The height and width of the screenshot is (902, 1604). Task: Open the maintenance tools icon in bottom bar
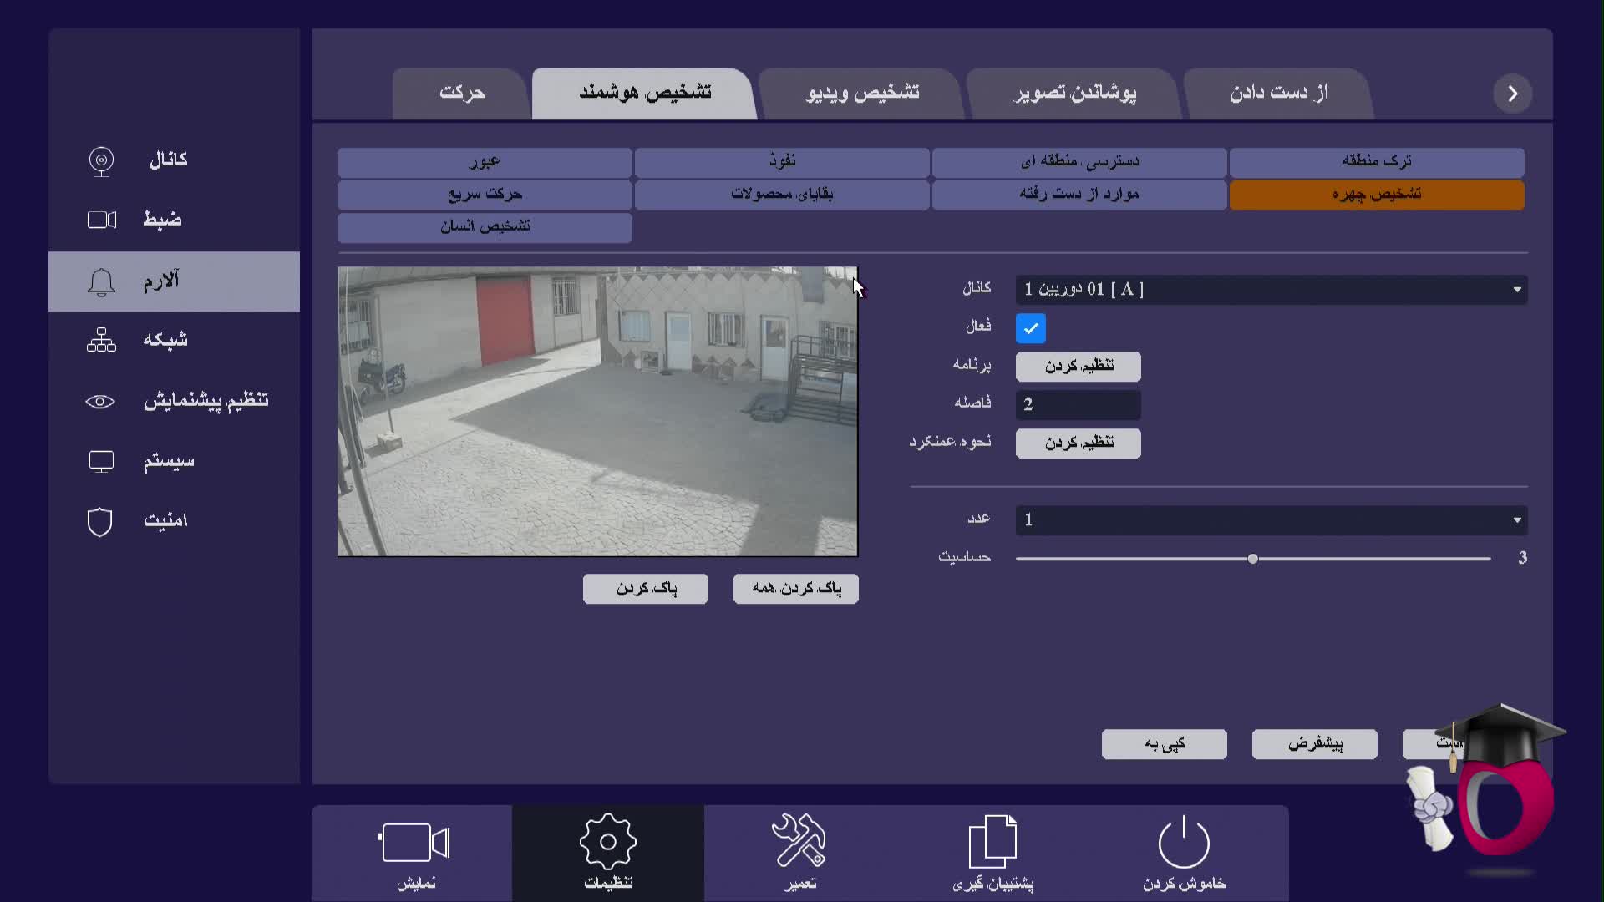tap(799, 840)
